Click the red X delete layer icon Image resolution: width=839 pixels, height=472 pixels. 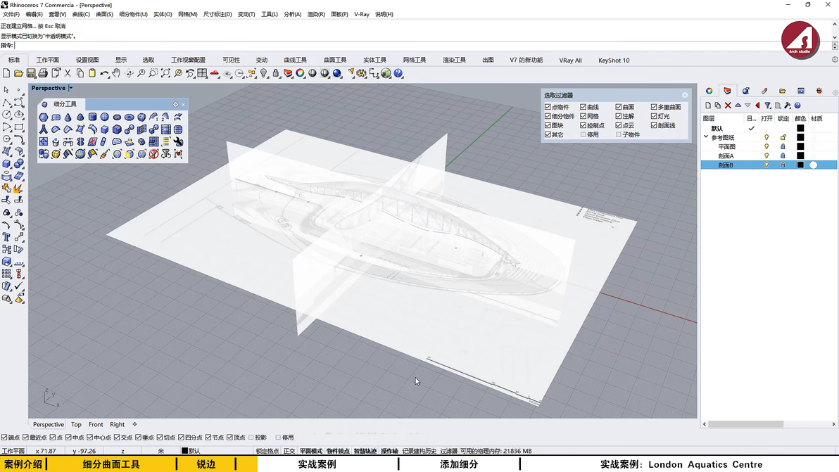[728, 106]
